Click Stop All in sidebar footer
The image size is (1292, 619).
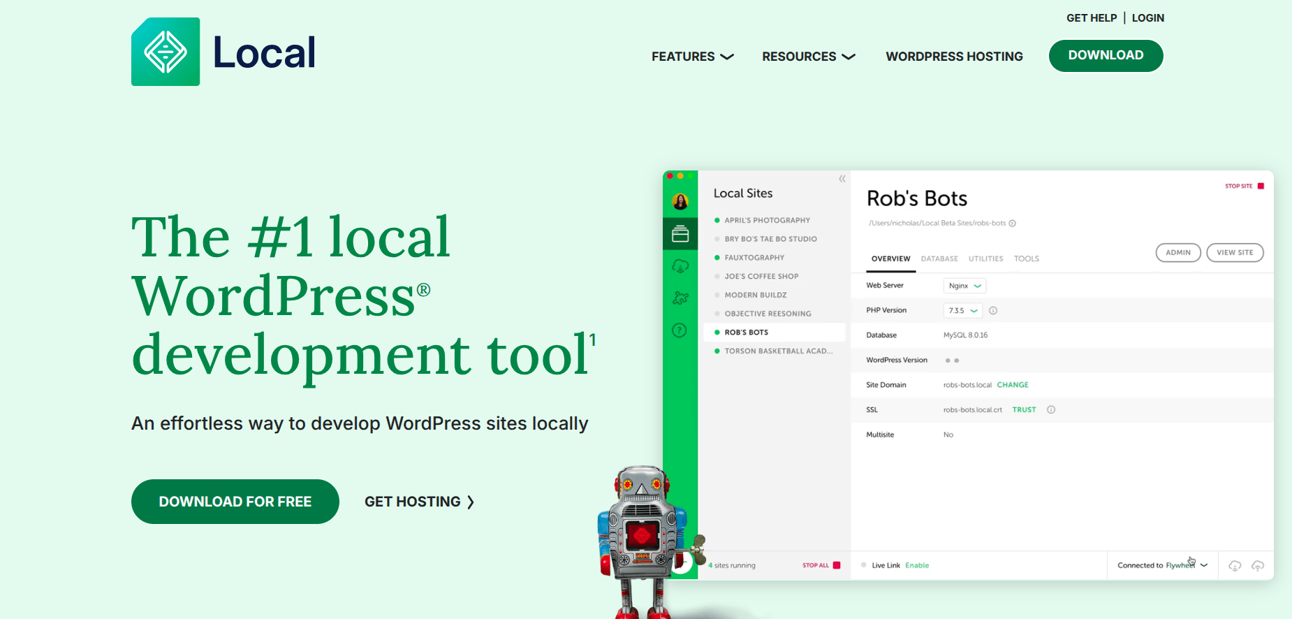821,565
